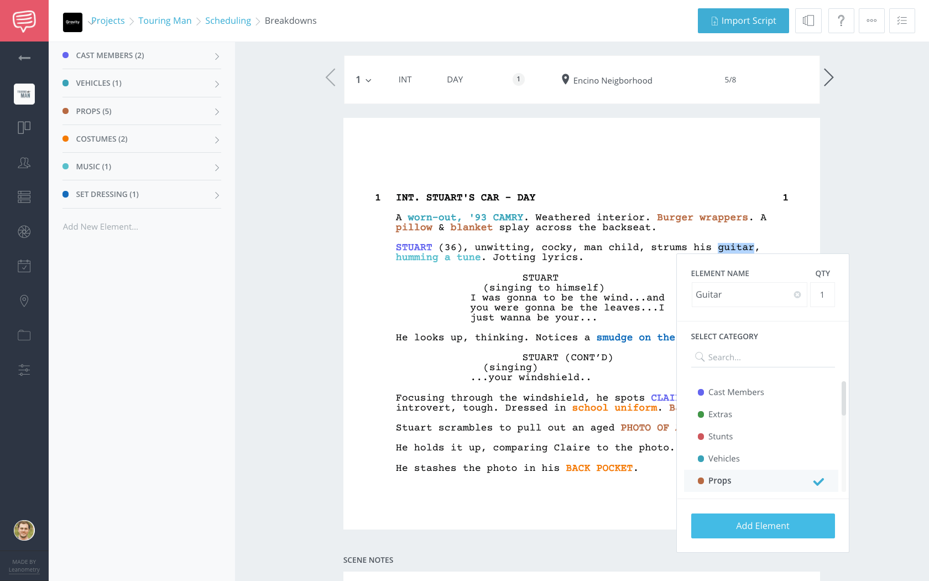
Task: Open the calendar icon in sidebar
Action: click(x=24, y=266)
